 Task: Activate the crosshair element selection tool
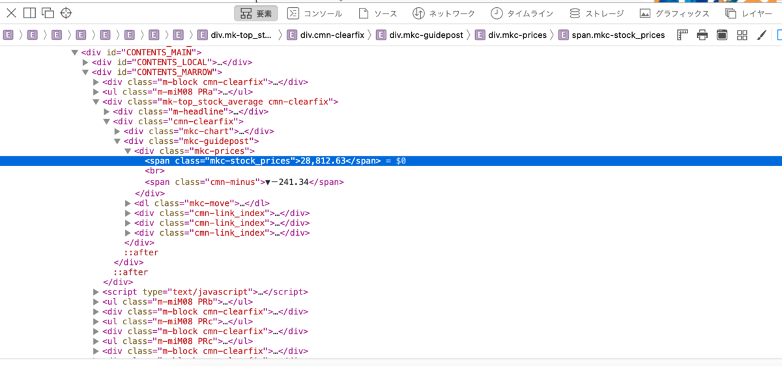point(66,13)
